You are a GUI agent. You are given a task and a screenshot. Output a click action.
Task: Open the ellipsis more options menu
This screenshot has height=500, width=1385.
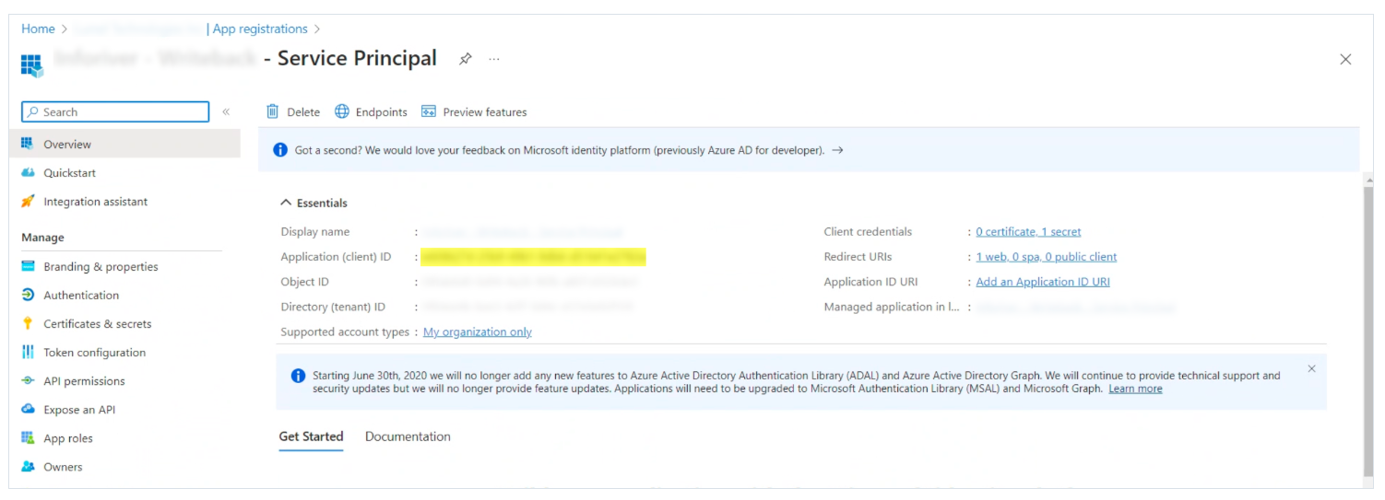pos(494,59)
